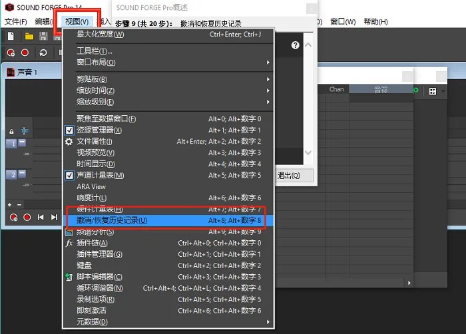Click the New file icon in the toolbar
The height and width of the screenshot is (334, 466).
pos(11,36)
